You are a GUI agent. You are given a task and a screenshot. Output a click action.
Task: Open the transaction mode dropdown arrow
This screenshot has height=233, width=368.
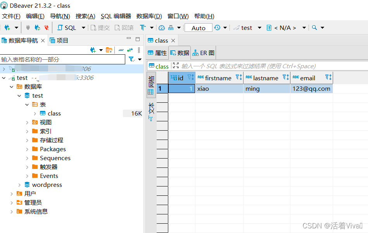click(152, 28)
